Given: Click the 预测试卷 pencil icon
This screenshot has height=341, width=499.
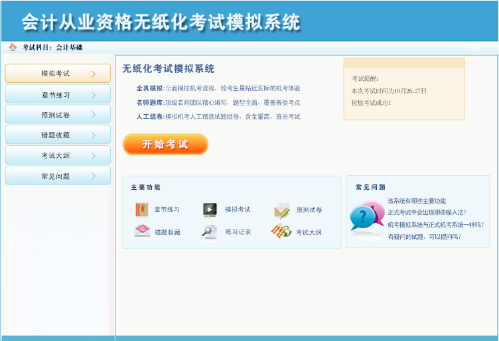Looking at the screenshot, I should click(x=281, y=210).
